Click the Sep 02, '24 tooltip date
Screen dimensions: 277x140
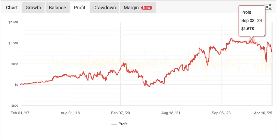252,21
